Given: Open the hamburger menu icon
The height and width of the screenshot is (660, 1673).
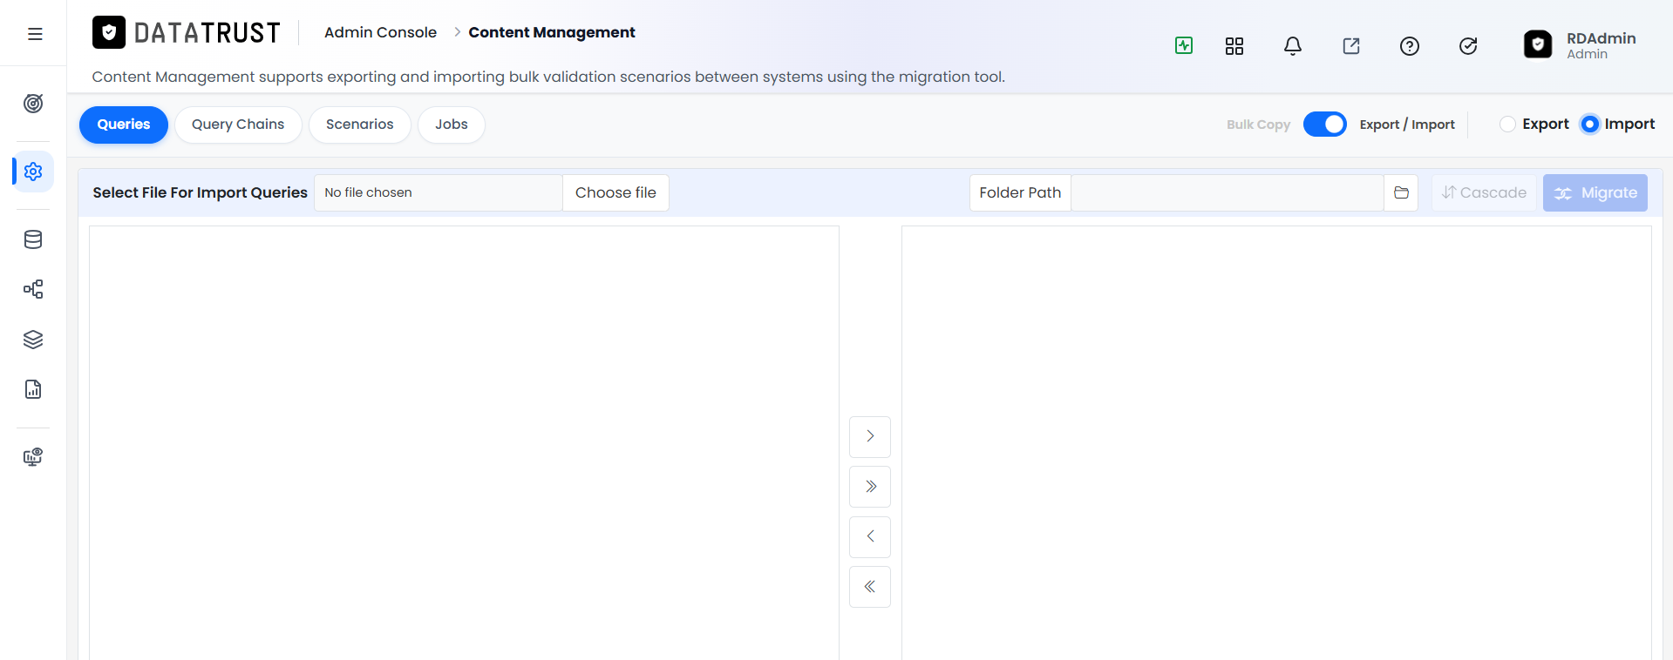Looking at the screenshot, I should [x=35, y=34].
